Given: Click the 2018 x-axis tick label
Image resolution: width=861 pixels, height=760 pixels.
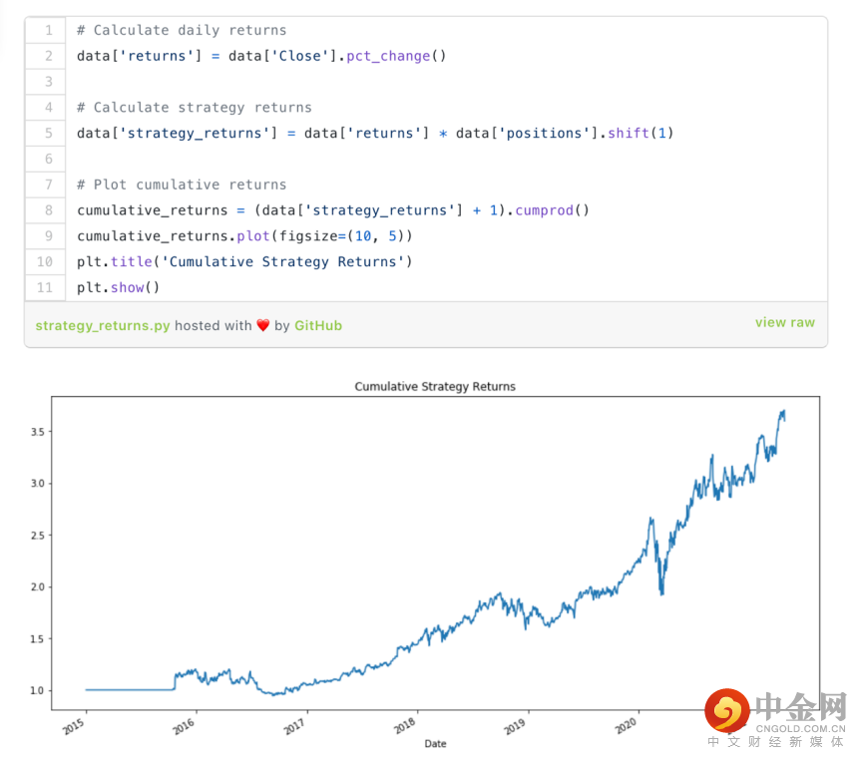Looking at the screenshot, I should [404, 725].
